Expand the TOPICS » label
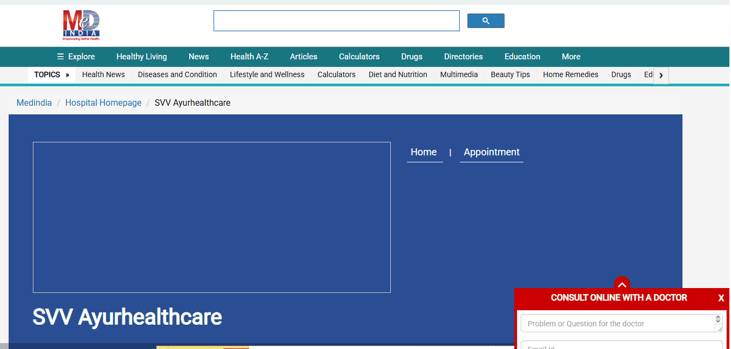The image size is (731, 349). [x=52, y=74]
